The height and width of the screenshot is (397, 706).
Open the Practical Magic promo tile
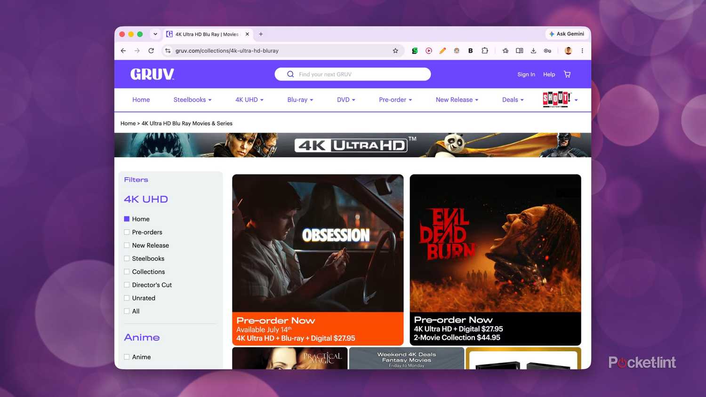[x=289, y=358]
